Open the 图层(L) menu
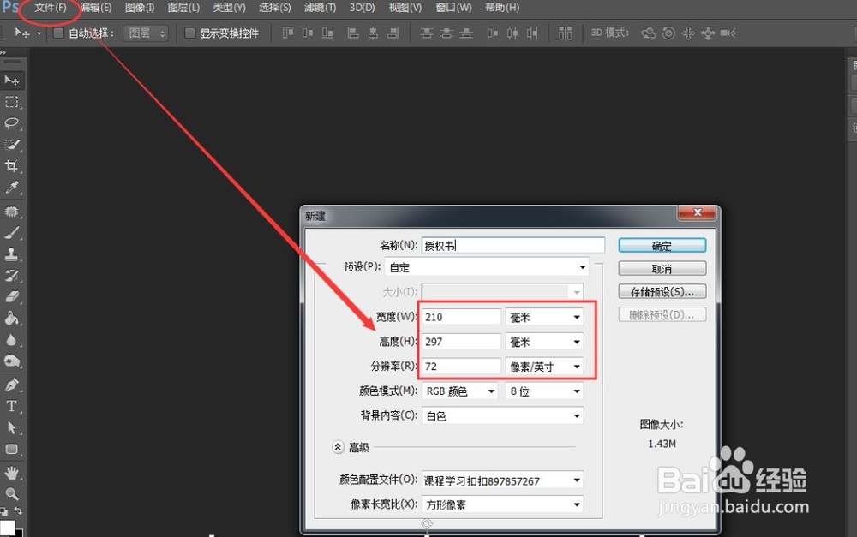Screen dimensions: 857x537 click(x=183, y=8)
